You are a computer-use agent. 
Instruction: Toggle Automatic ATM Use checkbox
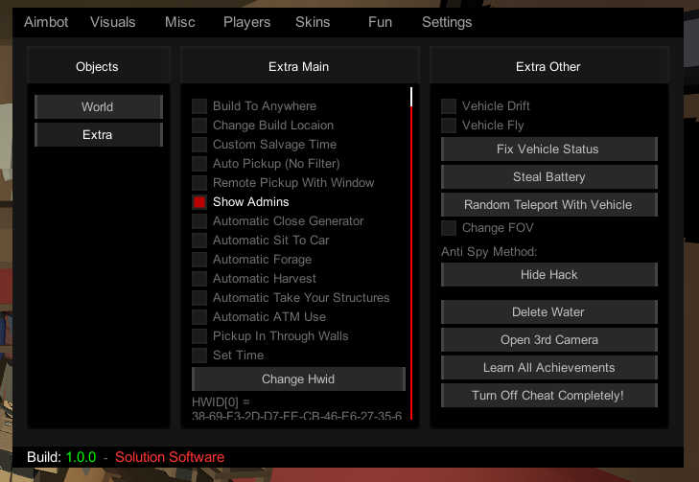pyautogui.click(x=199, y=317)
